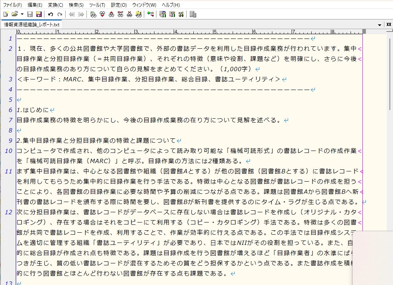Save the current file

click(x=30, y=14)
